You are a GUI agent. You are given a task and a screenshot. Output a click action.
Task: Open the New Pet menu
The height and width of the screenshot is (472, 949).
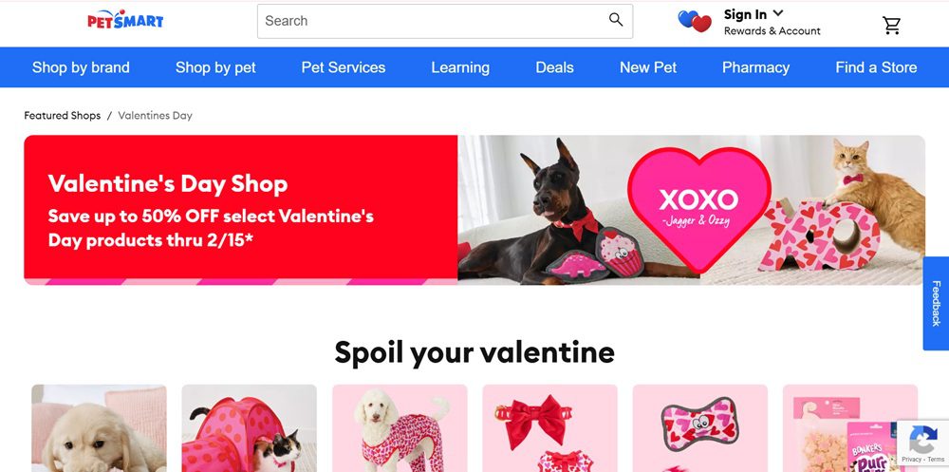(647, 67)
